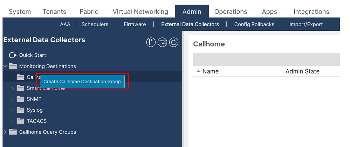350x147 pixels.
Task: Select Create Callhome Destination Group menu item
Action: [x=82, y=82]
